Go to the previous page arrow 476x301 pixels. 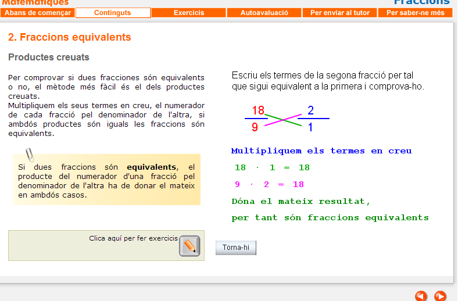point(421,296)
